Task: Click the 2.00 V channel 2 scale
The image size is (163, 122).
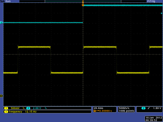Action: coord(37,108)
